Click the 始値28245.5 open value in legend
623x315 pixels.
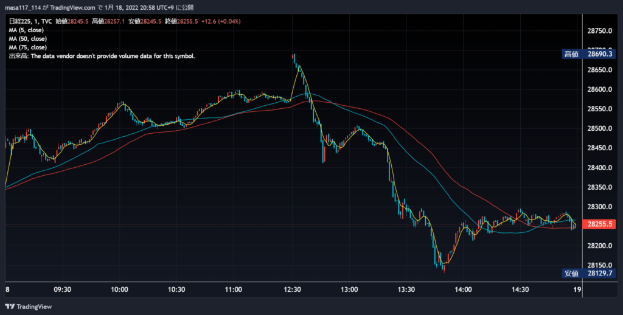click(72, 21)
